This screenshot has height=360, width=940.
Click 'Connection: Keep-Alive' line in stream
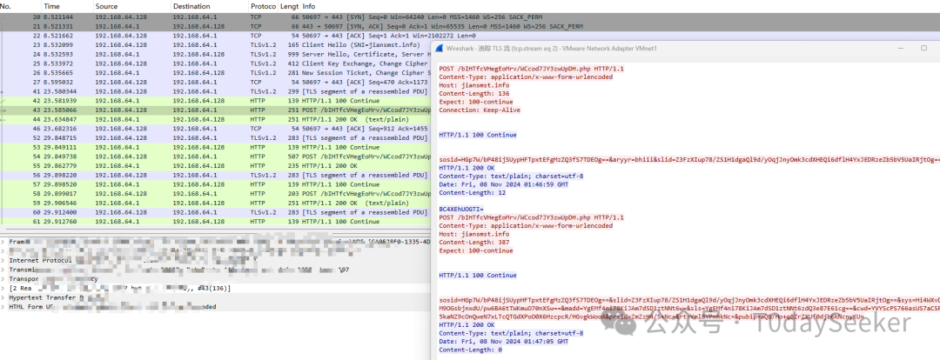[x=480, y=110]
